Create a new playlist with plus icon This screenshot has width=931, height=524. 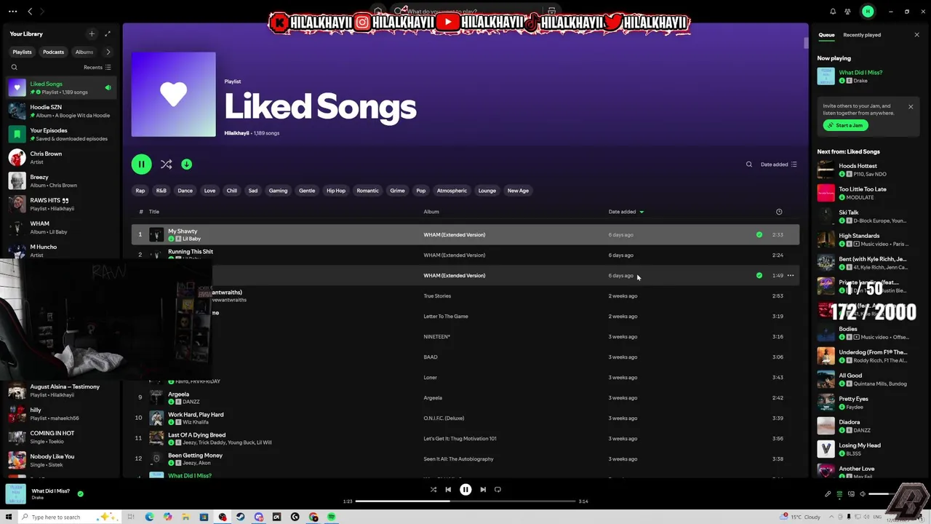click(x=92, y=33)
